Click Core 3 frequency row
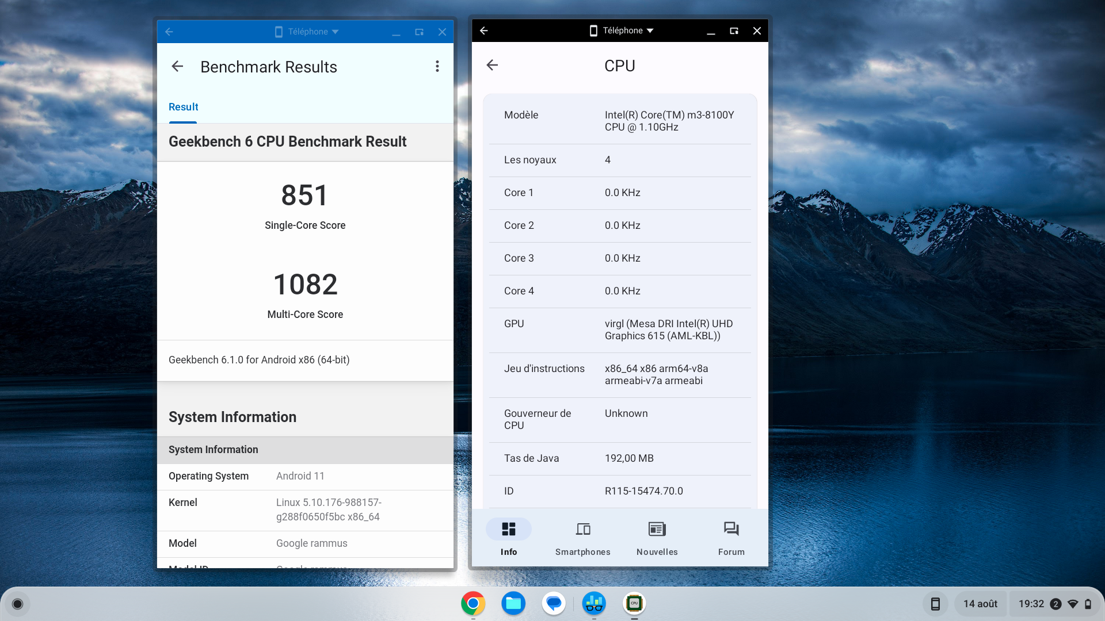This screenshot has height=621, width=1105. 620,258
